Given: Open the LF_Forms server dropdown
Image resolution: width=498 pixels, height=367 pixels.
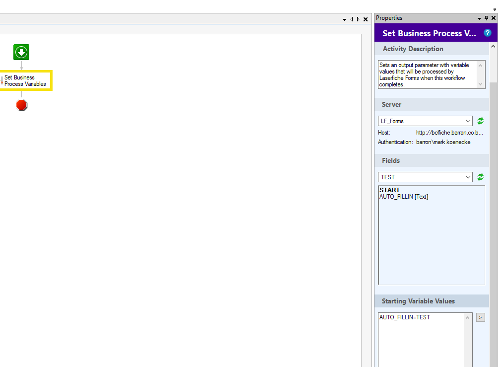Looking at the screenshot, I should (425, 121).
